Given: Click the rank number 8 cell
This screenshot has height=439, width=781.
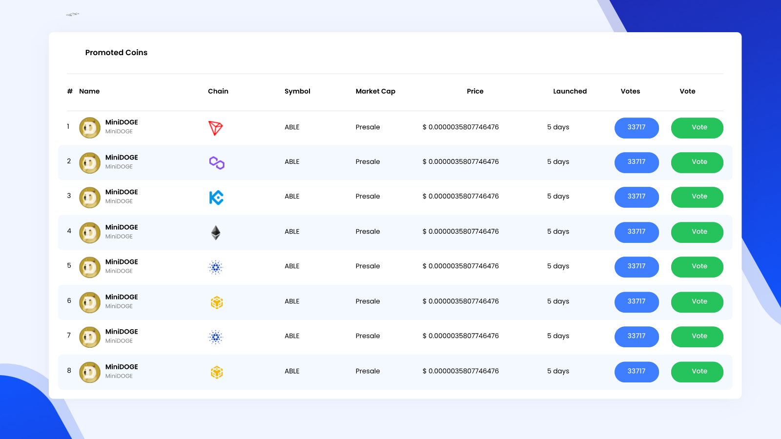Looking at the screenshot, I should click(x=69, y=371).
